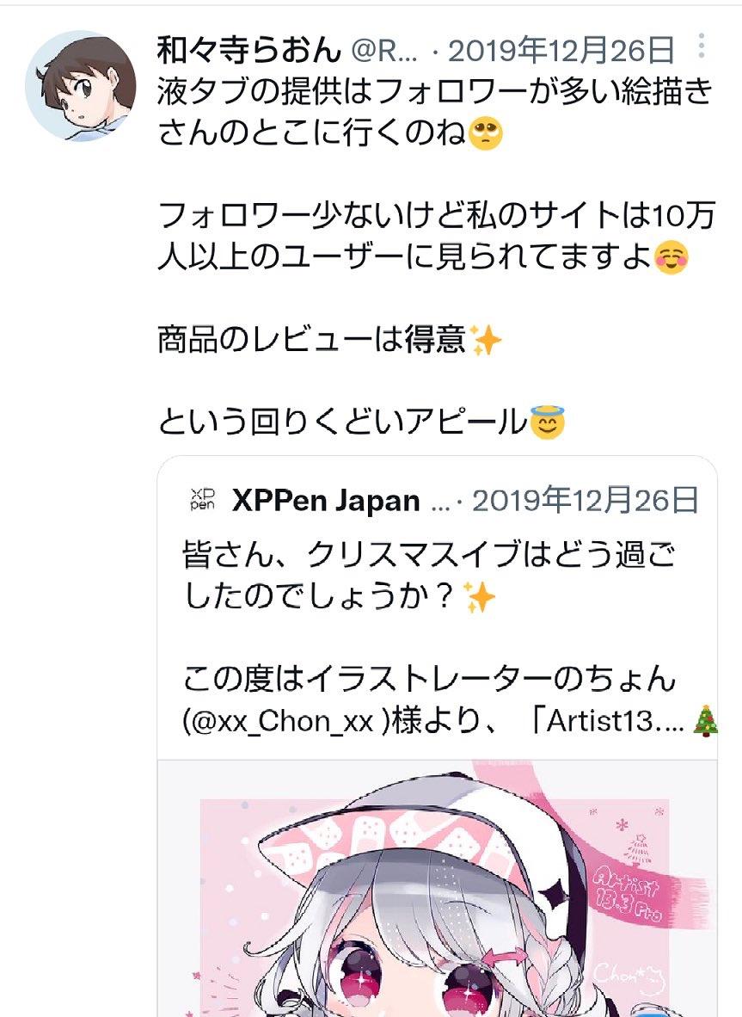The height and width of the screenshot is (1017, 742).
Task: Tap the XPPen logo avatar in quoted tweet
Action: (202, 500)
